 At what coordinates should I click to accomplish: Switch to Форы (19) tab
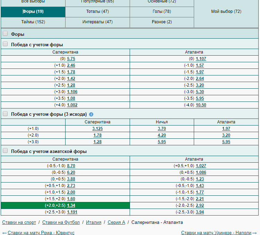(33, 11)
